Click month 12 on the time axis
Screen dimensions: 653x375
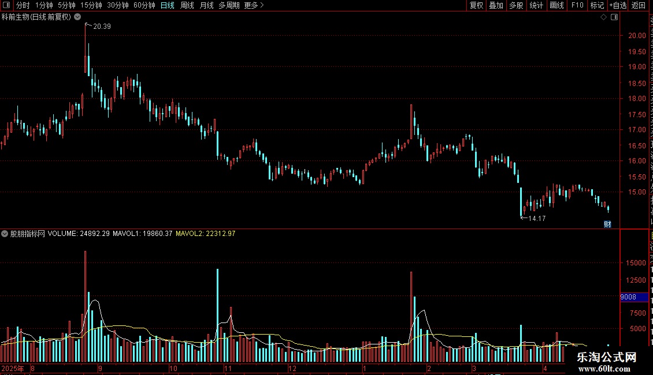pyautogui.click(x=292, y=368)
